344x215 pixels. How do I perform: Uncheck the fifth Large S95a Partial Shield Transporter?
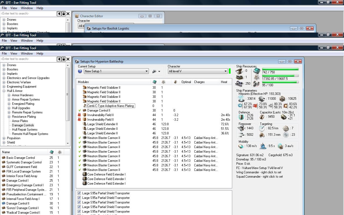pyautogui.click(x=79, y=212)
